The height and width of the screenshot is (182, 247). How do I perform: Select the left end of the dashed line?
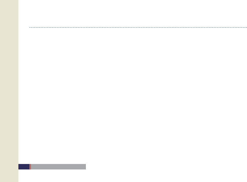tap(30, 27)
